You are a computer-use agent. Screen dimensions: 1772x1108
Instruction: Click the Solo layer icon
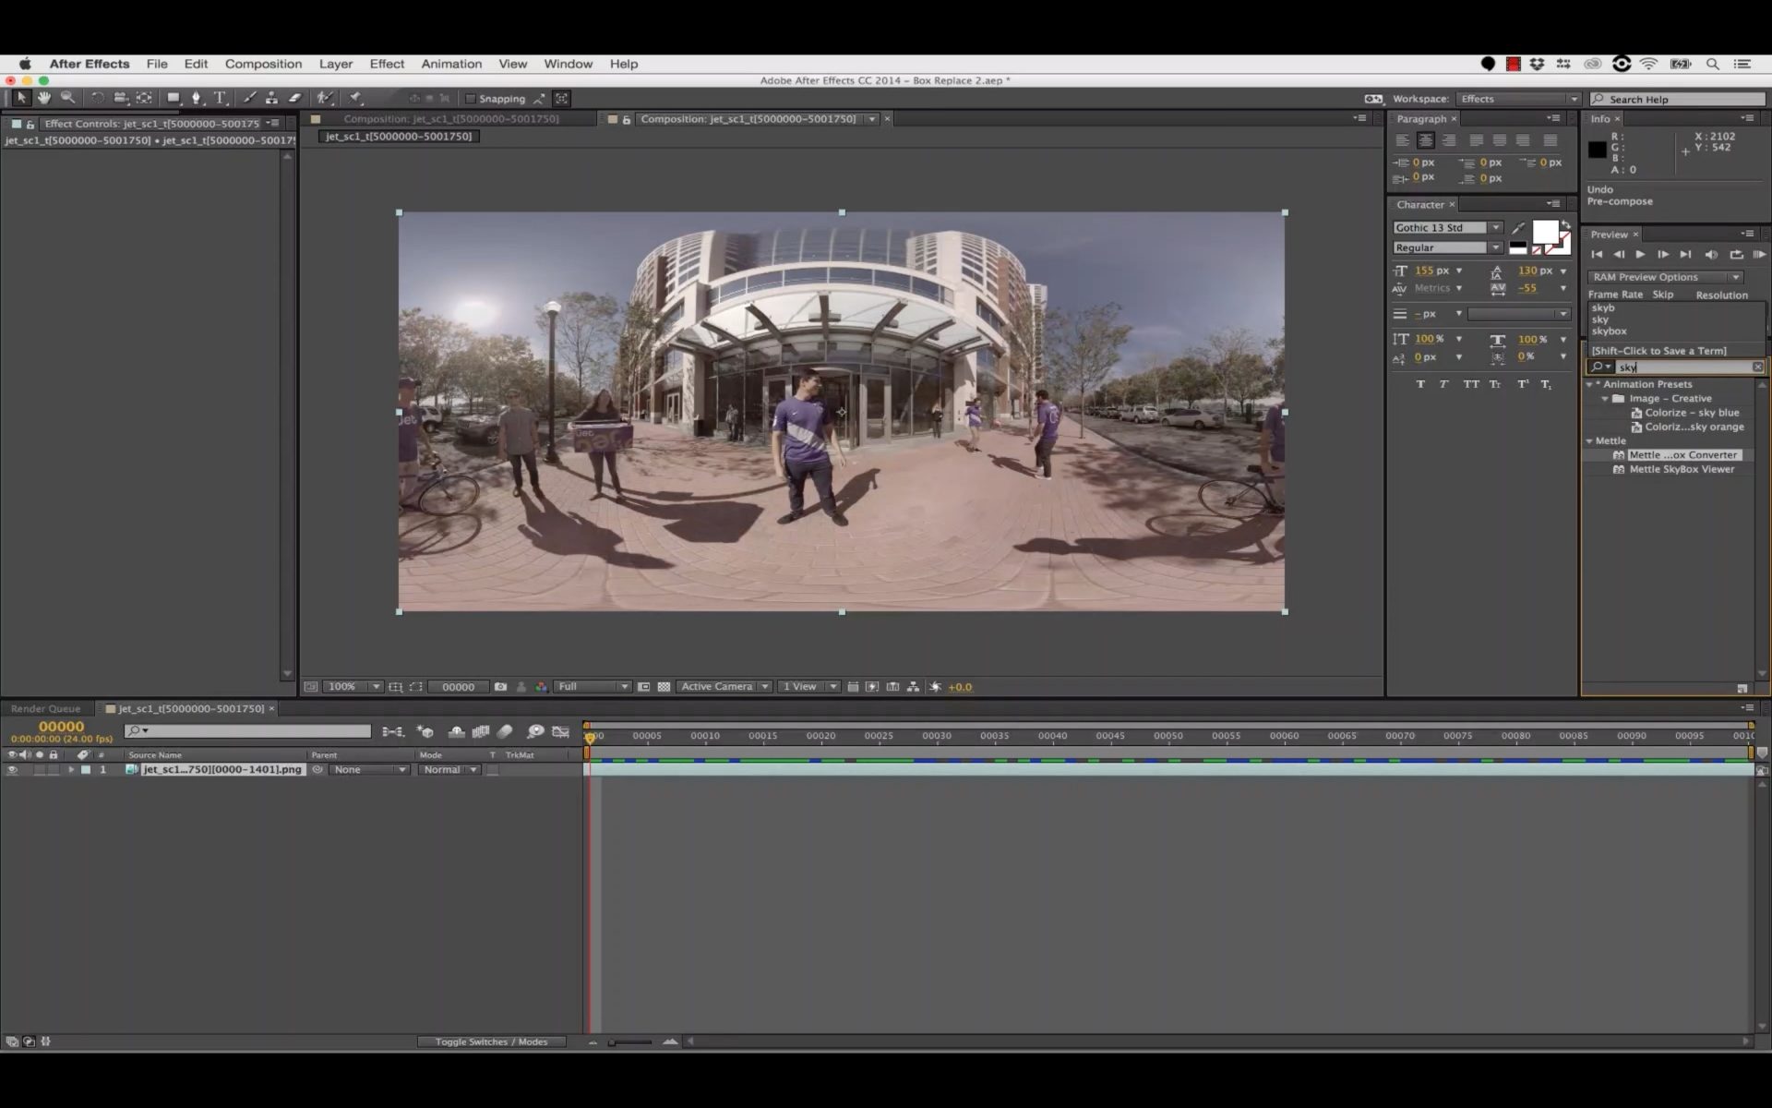click(x=38, y=768)
